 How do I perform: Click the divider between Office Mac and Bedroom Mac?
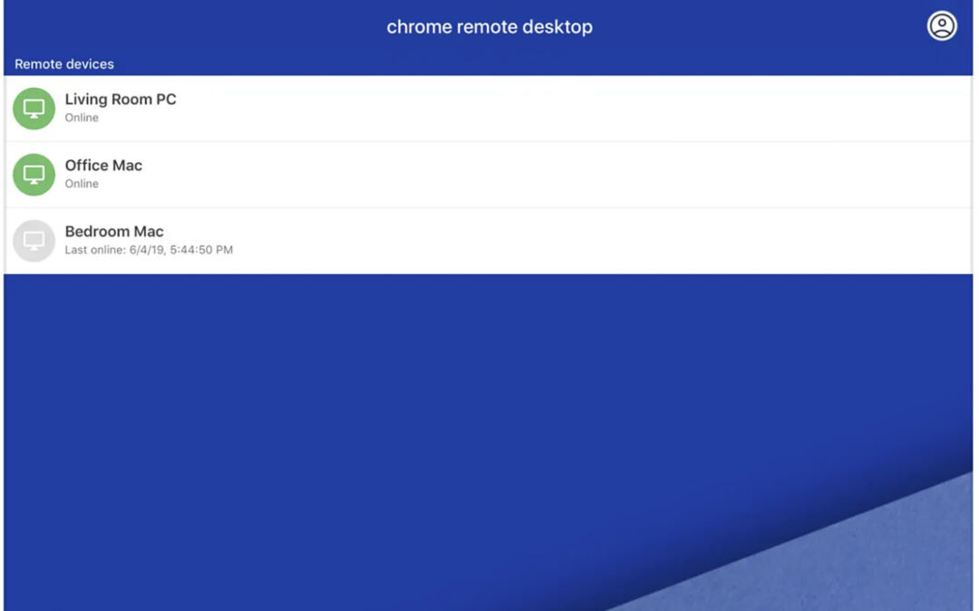(x=489, y=208)
